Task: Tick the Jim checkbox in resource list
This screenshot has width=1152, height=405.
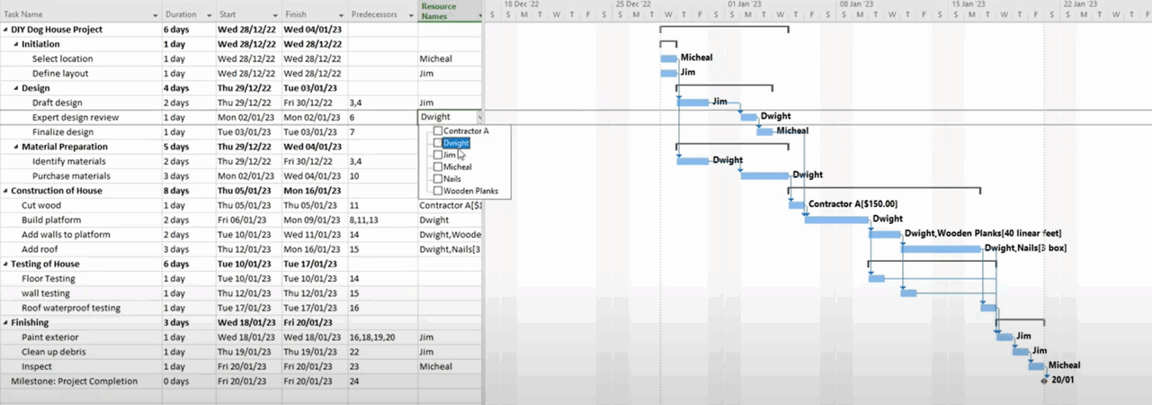Action: pyautogui.click(x=438, y=155)
